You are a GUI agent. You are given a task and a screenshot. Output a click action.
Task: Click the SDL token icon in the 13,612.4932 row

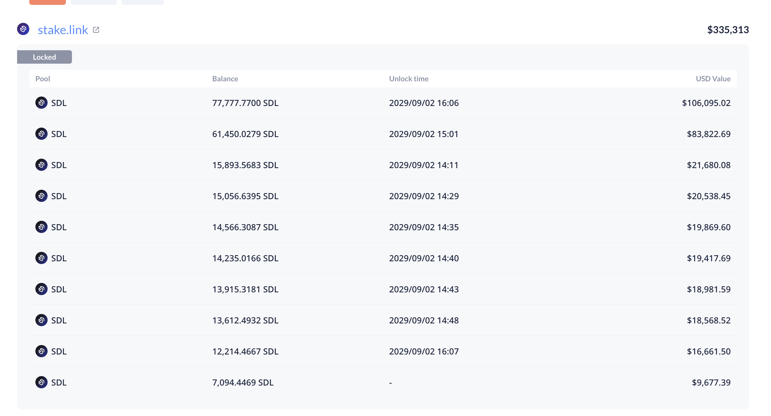41,320
